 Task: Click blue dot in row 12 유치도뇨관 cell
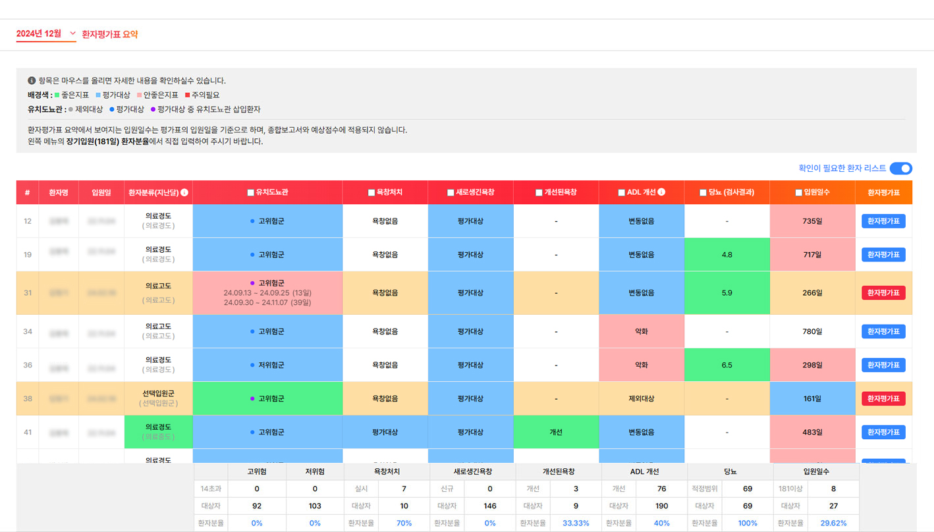pyautogui.click(x=252, y=221)
